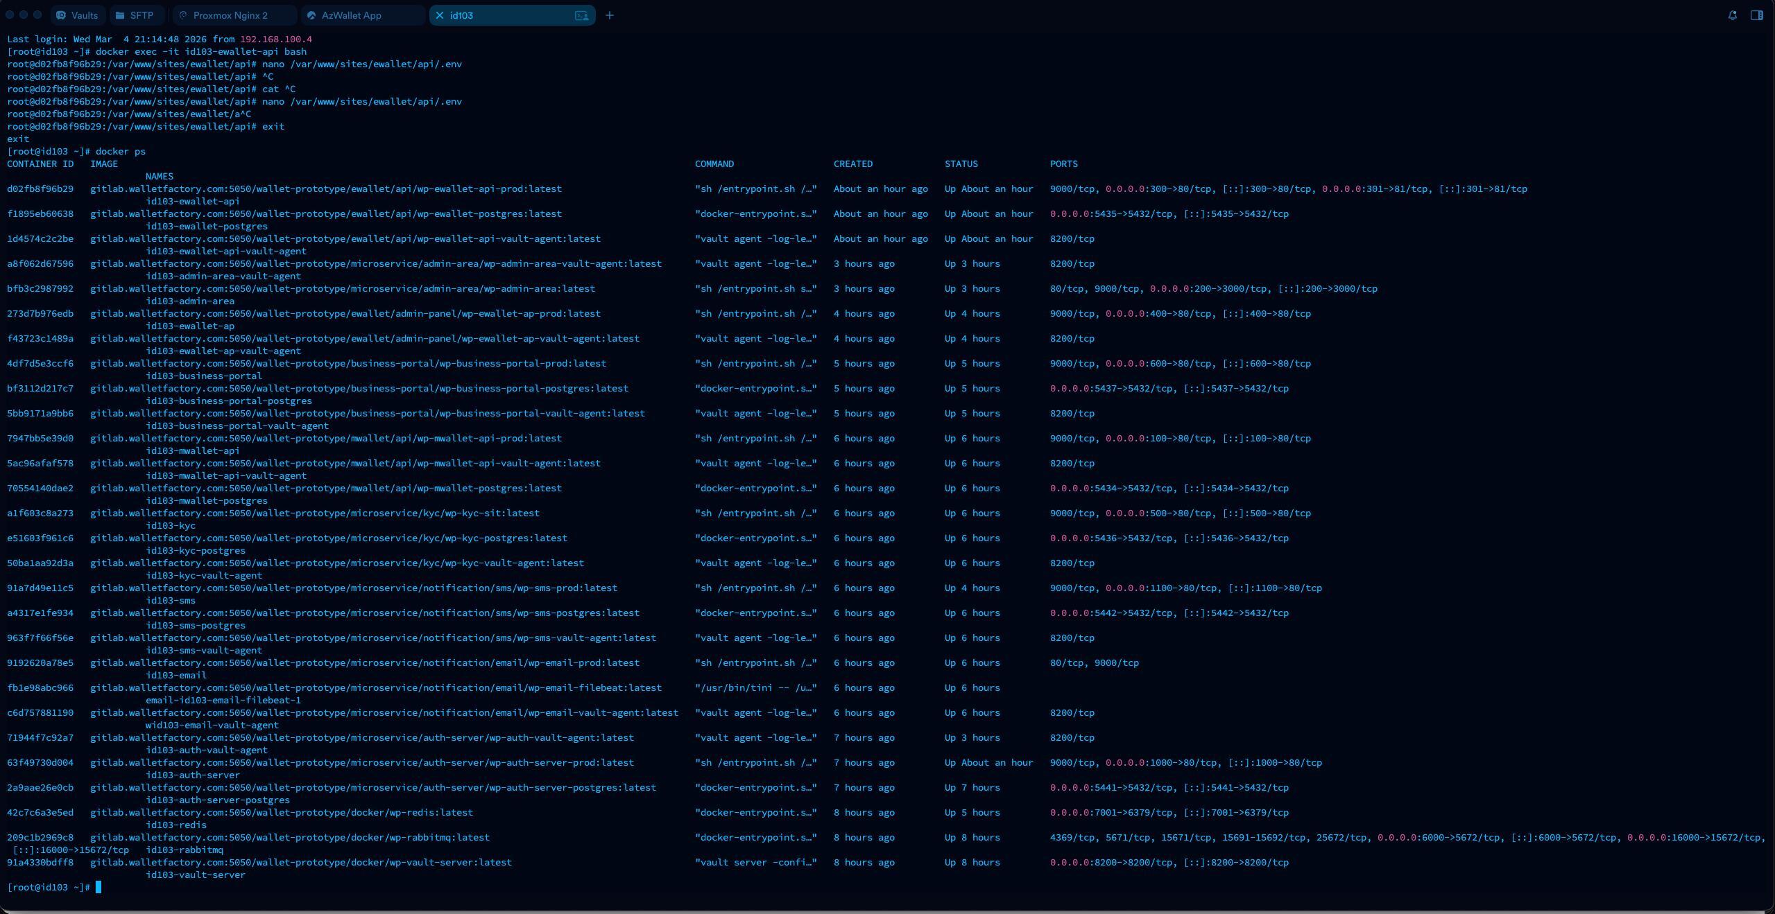Switch to the AzWallet App tab
Screen dimensions: 1775x914
351,15
